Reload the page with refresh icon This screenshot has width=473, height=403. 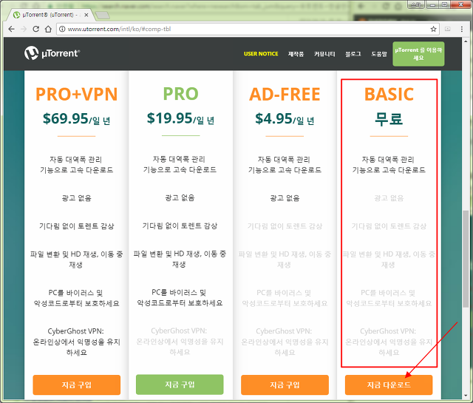click(36, 29)
